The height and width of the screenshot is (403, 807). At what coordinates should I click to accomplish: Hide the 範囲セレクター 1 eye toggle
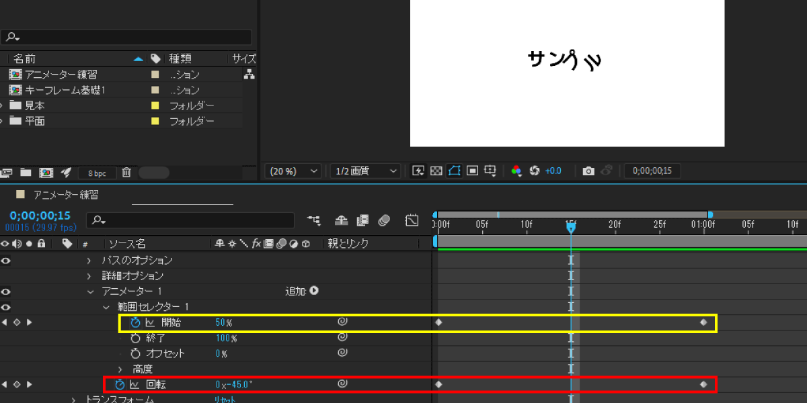pyautogui.click(x=6, y=307)
